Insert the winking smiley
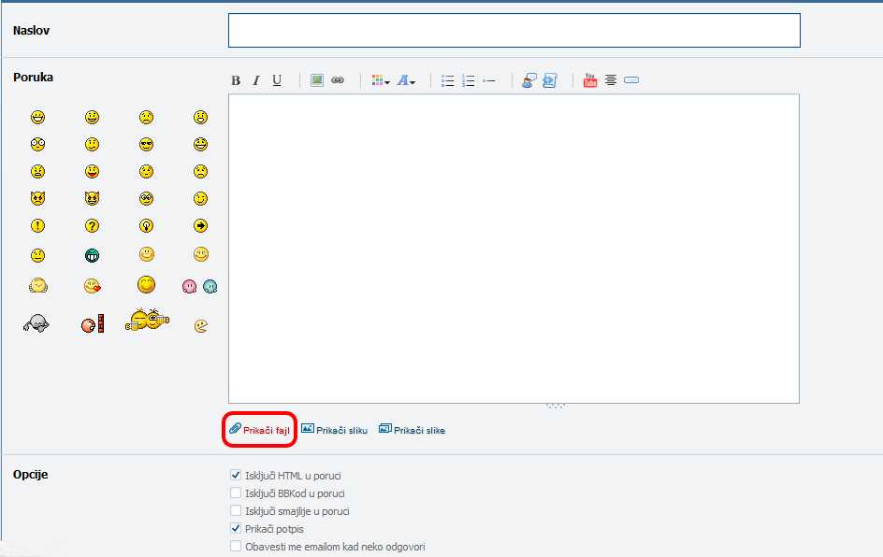 [200, 198]
